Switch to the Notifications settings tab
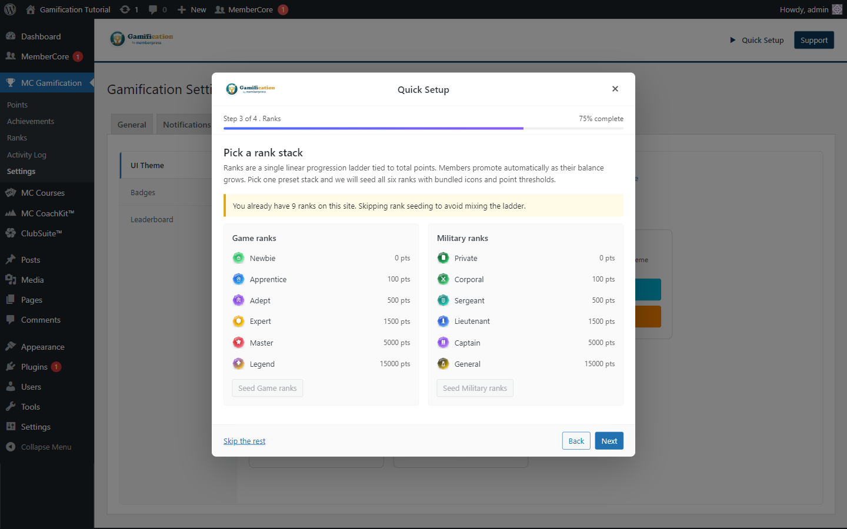This screenshot has width=847, height=529. click(x=186, y=125)
